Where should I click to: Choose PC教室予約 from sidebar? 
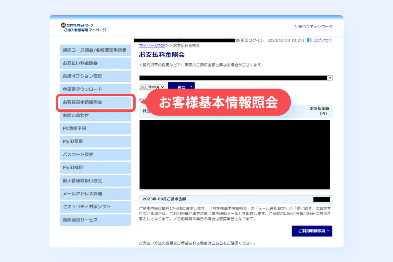95,128
